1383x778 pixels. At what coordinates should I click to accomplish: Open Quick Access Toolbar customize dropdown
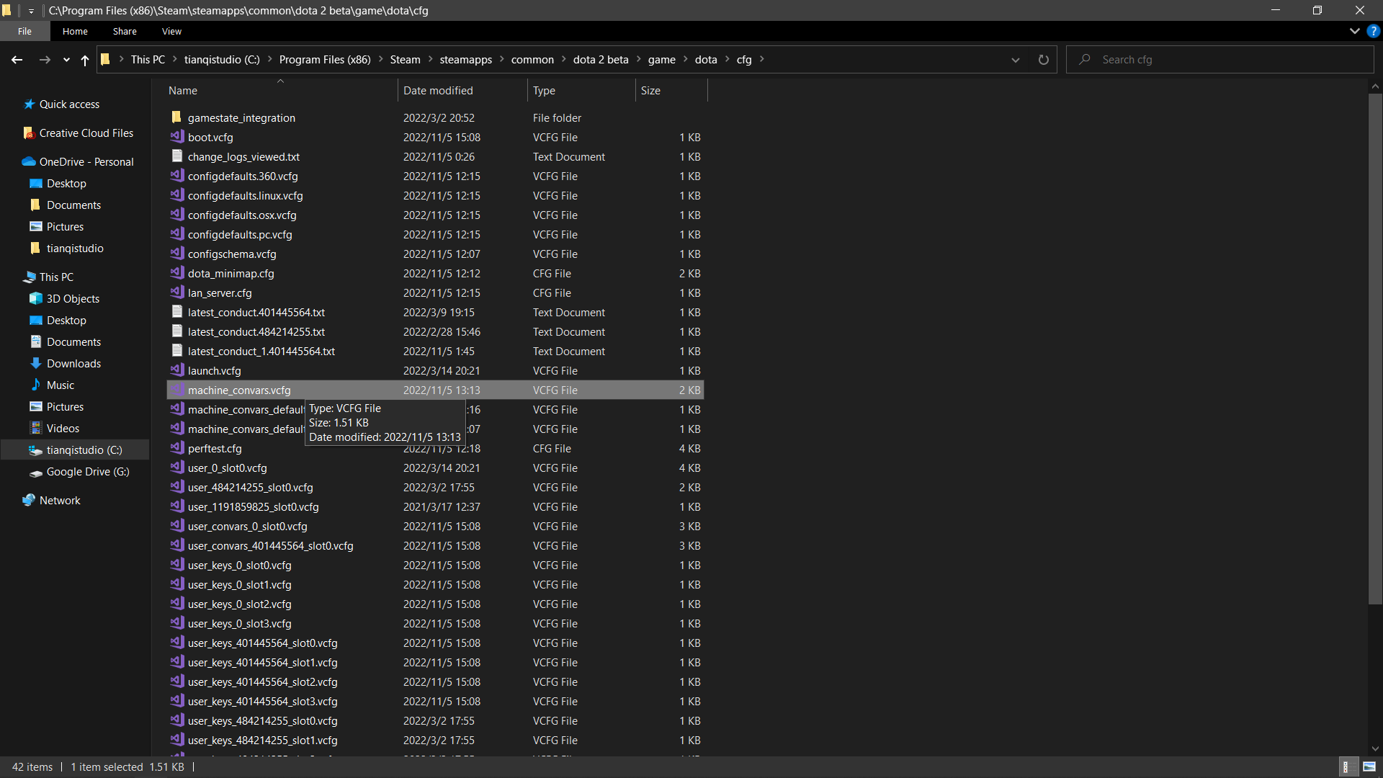tap(31, 11)
